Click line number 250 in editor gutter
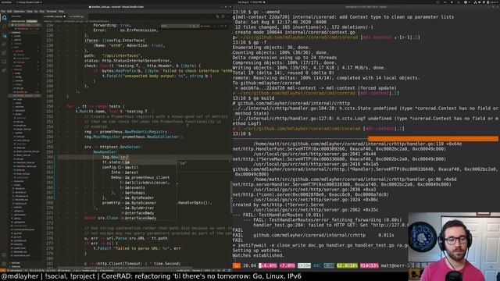The height and width of the screenshot is (281, 500). pyautogui.click(x=49, y=106)
